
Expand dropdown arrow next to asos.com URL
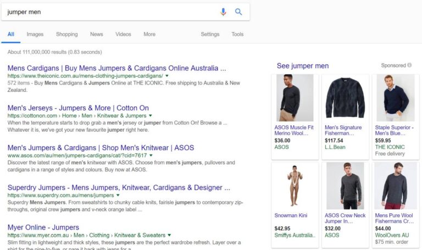tap(151, 155)
